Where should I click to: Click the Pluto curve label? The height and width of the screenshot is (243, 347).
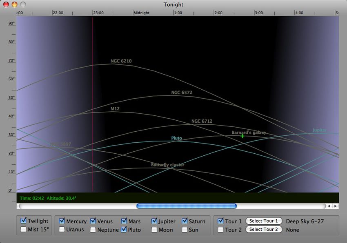coord(176,138)
